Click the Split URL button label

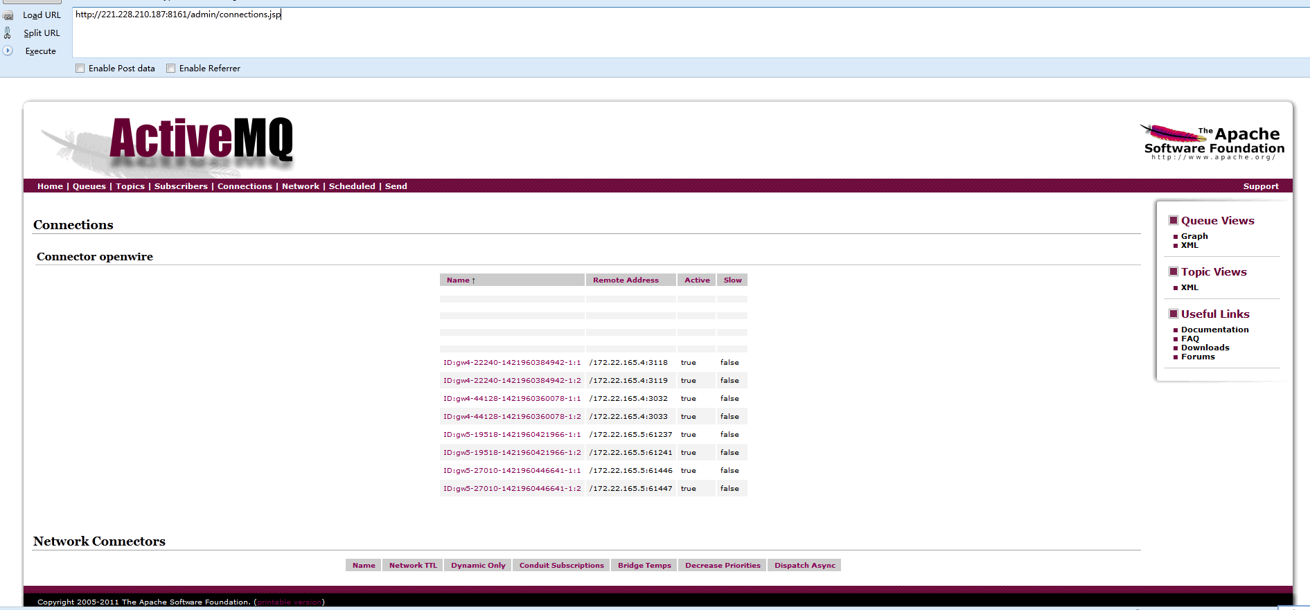point(42,33)
